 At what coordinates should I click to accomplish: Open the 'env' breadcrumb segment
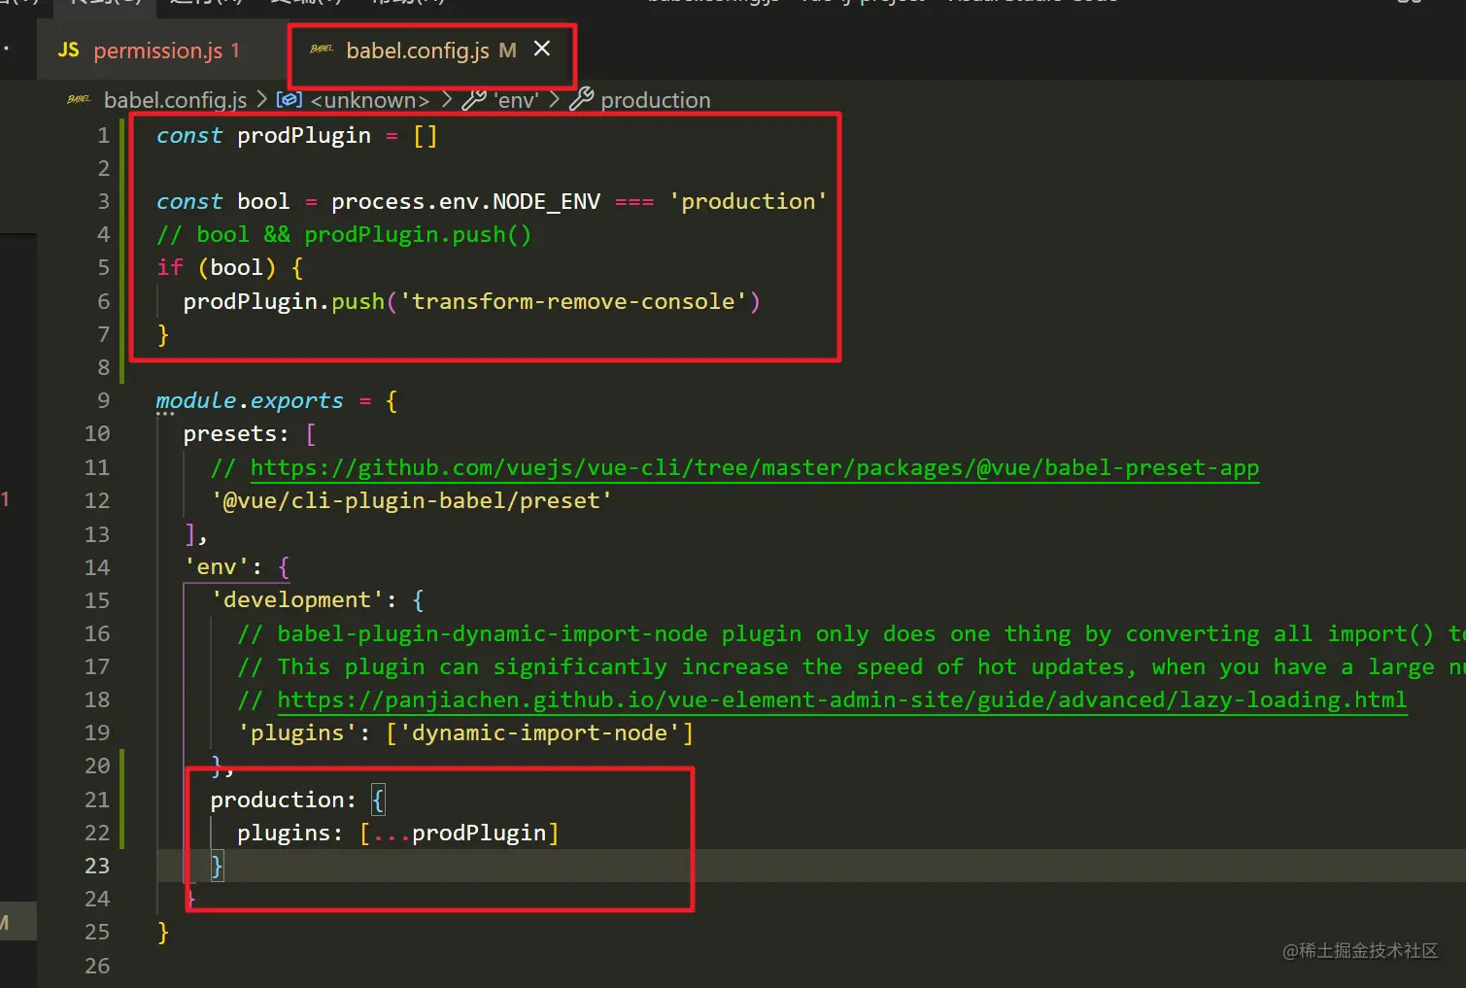click(x=516, y=100)
